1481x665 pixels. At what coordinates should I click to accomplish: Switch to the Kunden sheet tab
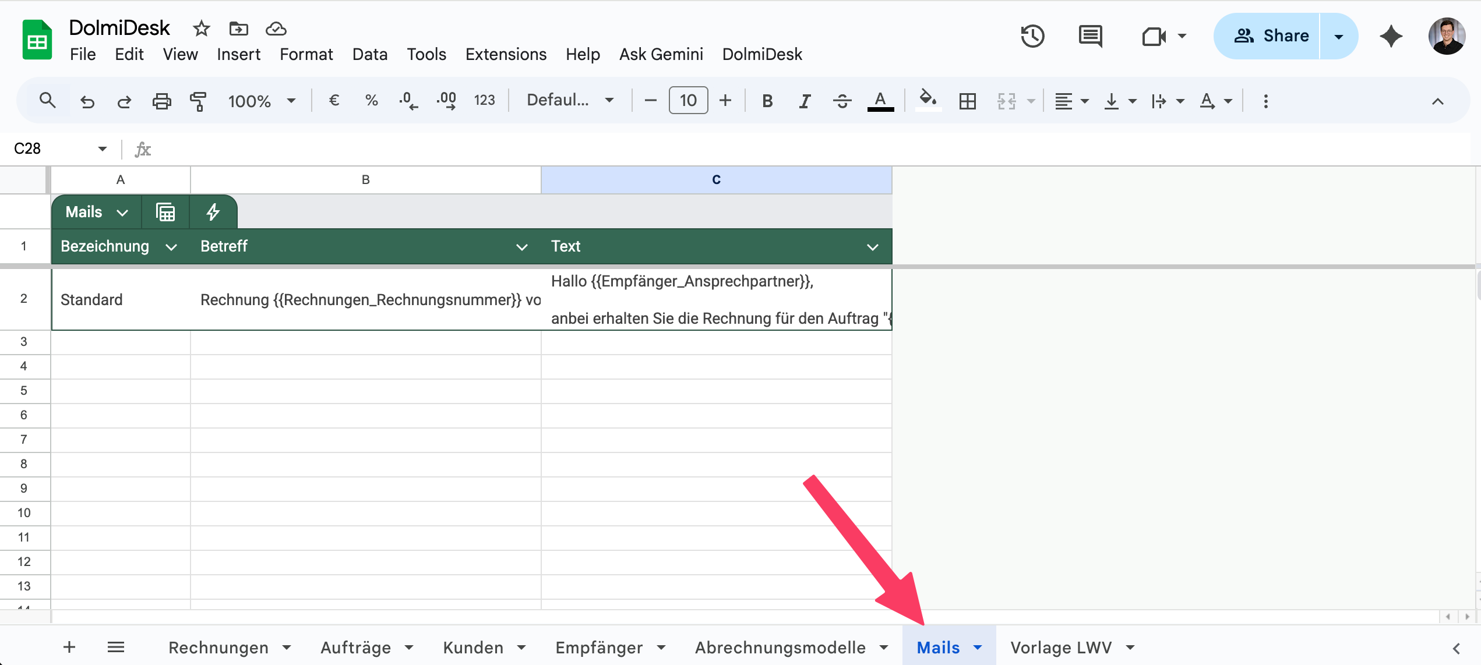pyautogui.click(x=473, y=648)
